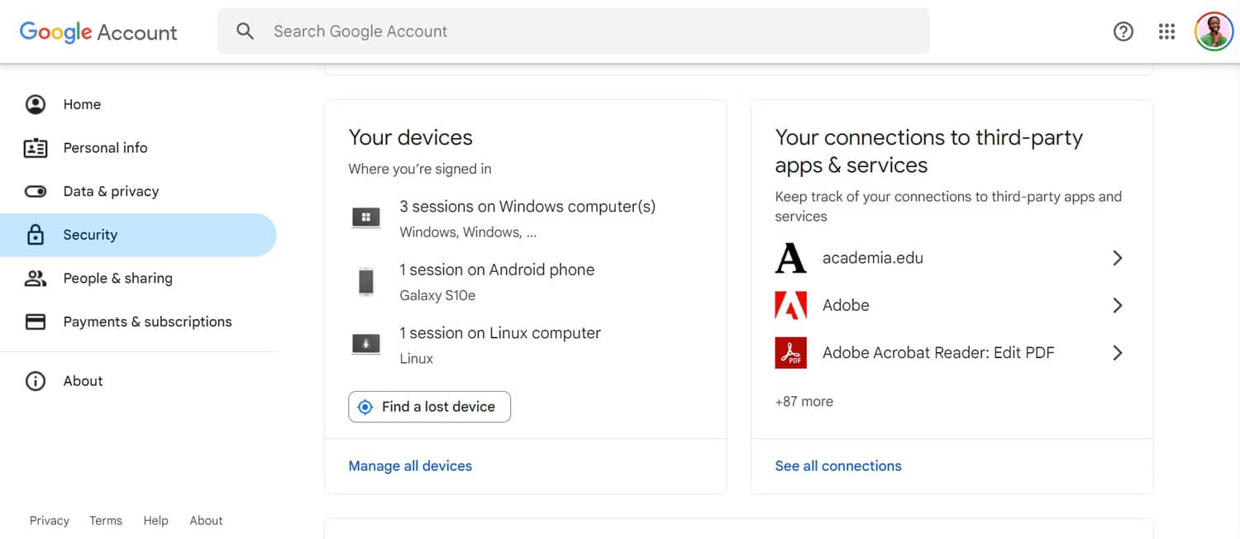Click the Android phone device icon
The image size is (1240, 539).
pos(366,281)
